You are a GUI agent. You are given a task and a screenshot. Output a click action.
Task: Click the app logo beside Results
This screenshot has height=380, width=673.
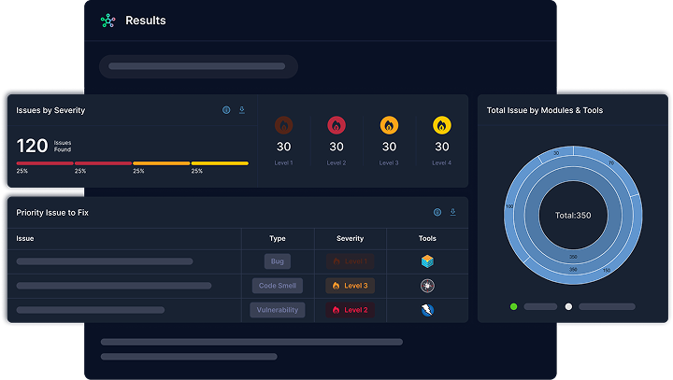(x=107, y=21)
